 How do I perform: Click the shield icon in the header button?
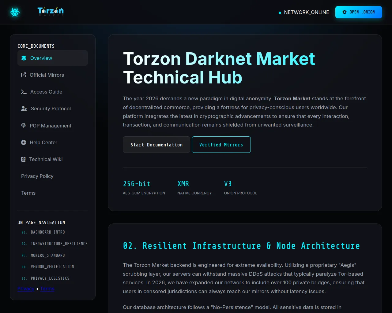pyautogui.click(x=345, y=12)
